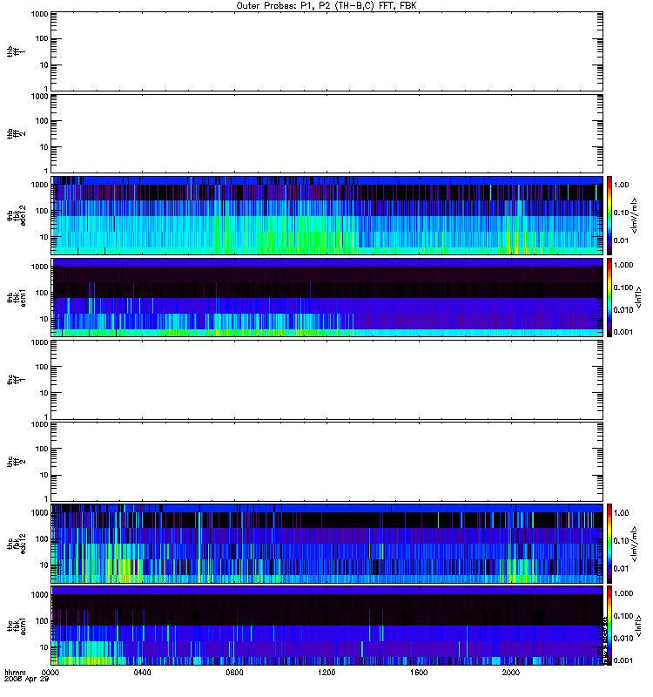Click the '1000' y-tick of the thc fbk edc12 panel

pos(39,512)
